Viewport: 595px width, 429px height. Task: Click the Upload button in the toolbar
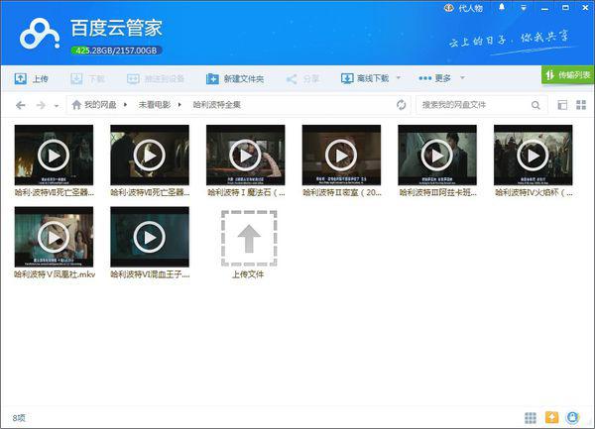coord(32,78)
